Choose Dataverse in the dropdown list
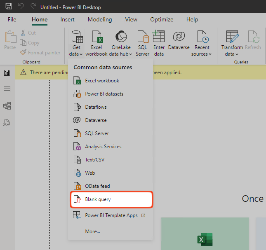The image size is (266, 250). click(111, 120)
